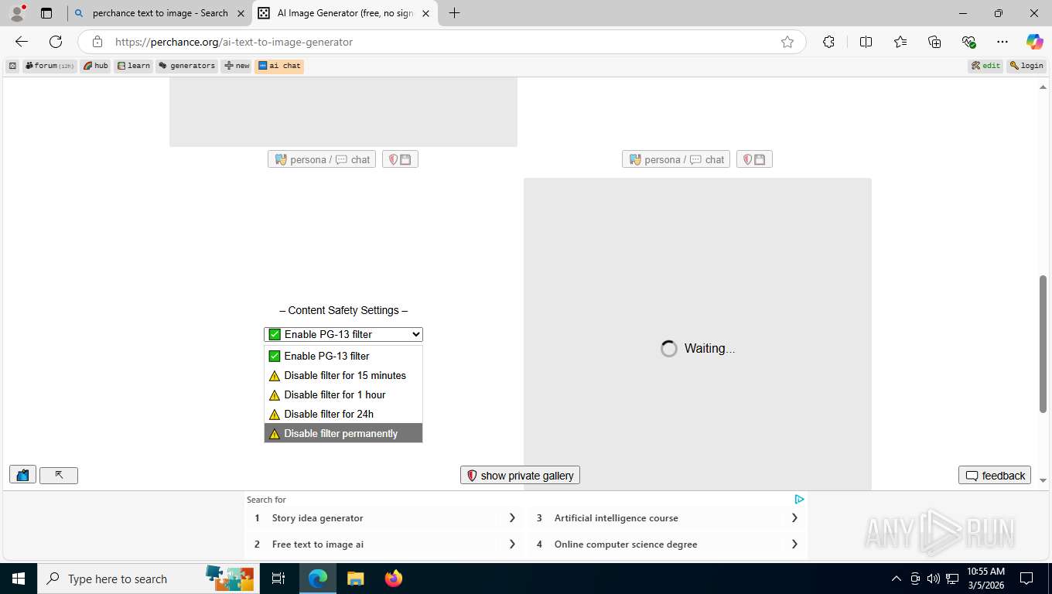Add this page to favorites star
This screenshot has width=1052, height=594.
[787, 42]
